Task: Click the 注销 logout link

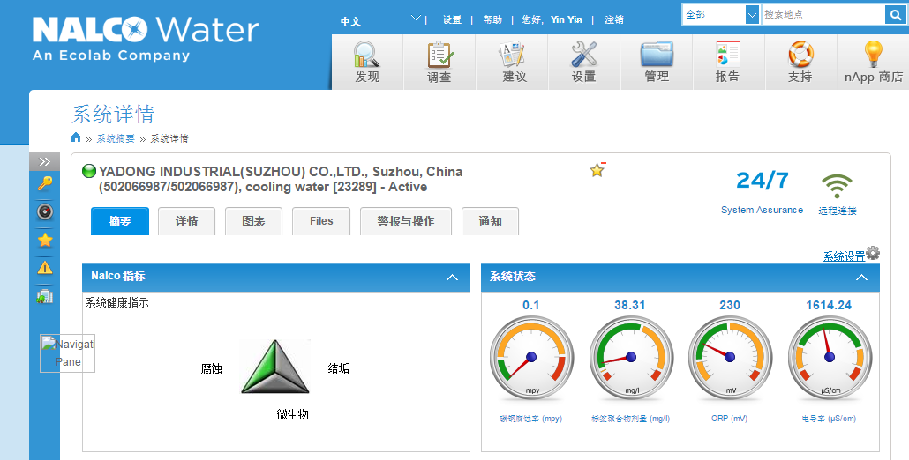Action: pos(613,19)
